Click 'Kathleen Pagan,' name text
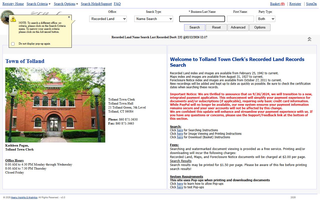320x200 pixels. pyautogui.click(x=17, y=145)
